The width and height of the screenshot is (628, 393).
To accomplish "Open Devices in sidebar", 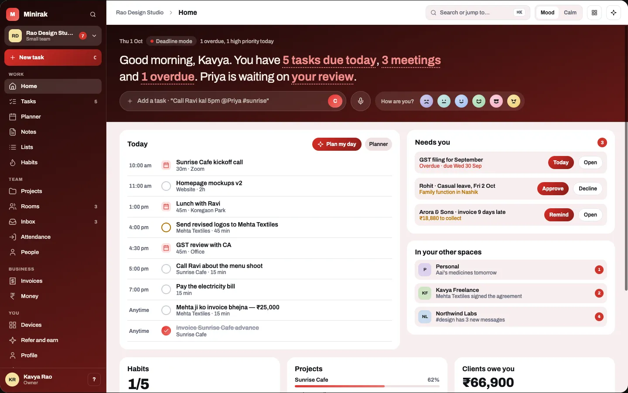I will click(x=53, y=325).
